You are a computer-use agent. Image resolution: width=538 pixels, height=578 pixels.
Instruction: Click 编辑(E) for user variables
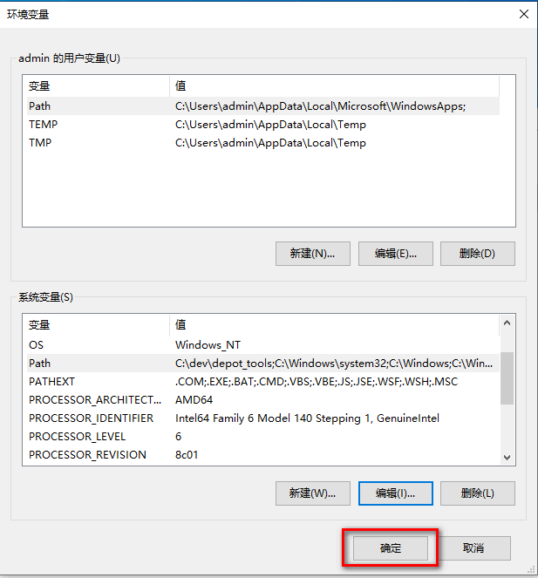396,254
